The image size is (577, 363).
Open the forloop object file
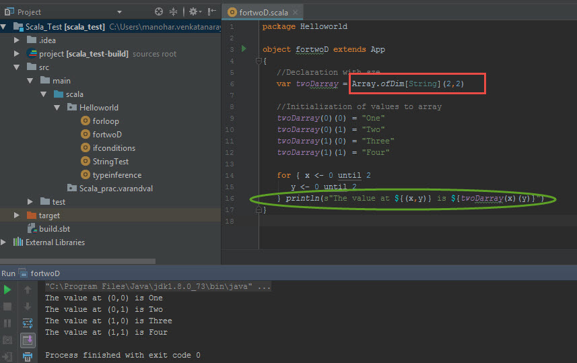(x=106, y=121)
